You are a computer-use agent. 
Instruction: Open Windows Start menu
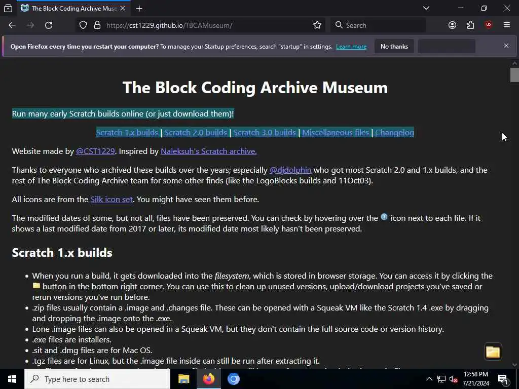pyautogui.click(x=12, y=379)
